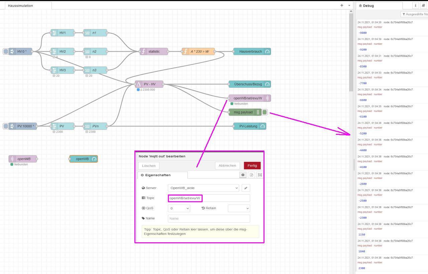The width and height of the screenshot is (428, 274).
Task: Click the Fertig button
Action: pyautogui.click(x=252, y=166)
